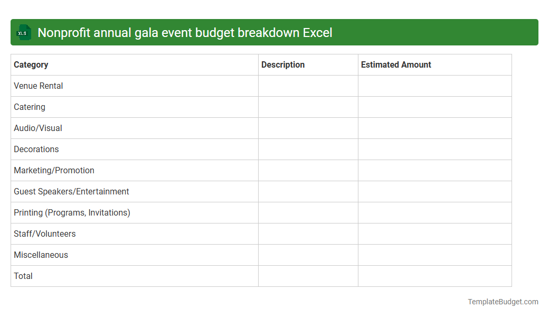Select the Staff/Volunteers category cell
Viewport: 549px width, 317px height.
point(44,234)
